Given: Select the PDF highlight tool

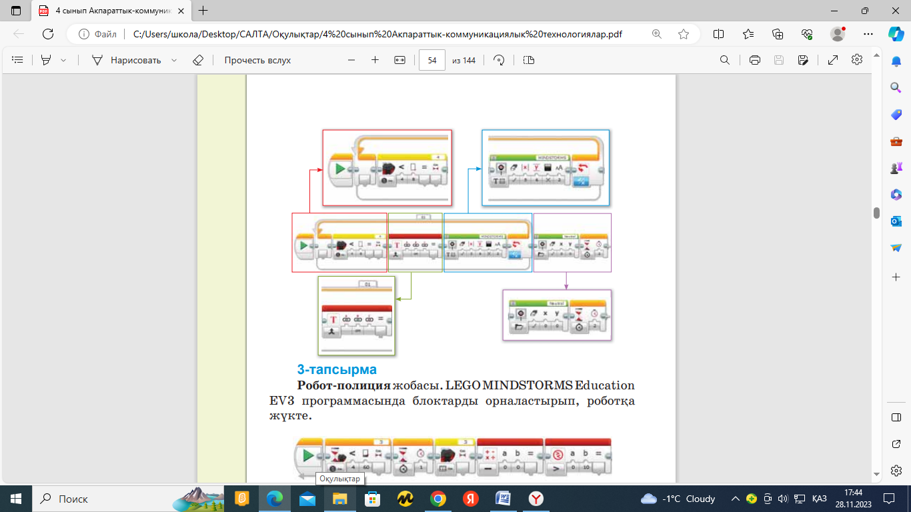Looking at the screenshot, I should coord(46,60).
